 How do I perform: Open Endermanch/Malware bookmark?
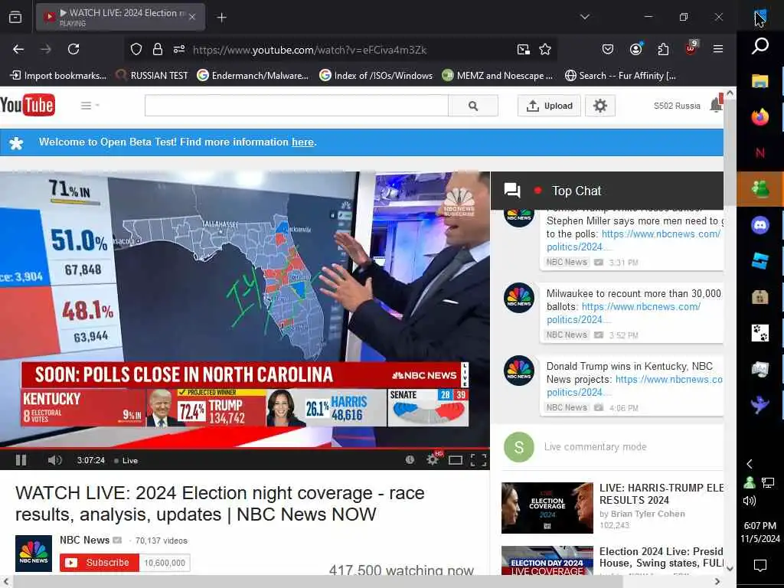(x=253, y=76)
